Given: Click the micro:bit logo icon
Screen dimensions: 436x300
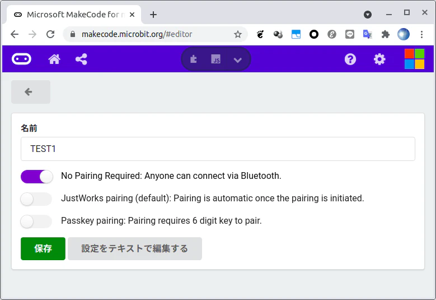Looking at the screenshot, I should pyautogui.click(x=21, y=59).
